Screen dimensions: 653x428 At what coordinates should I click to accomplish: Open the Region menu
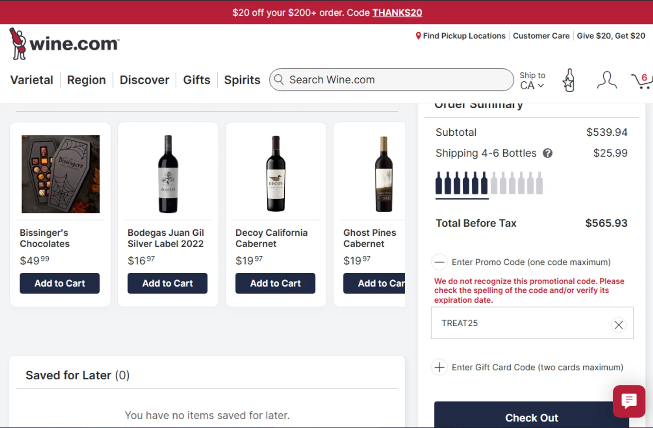pos(86,80)
